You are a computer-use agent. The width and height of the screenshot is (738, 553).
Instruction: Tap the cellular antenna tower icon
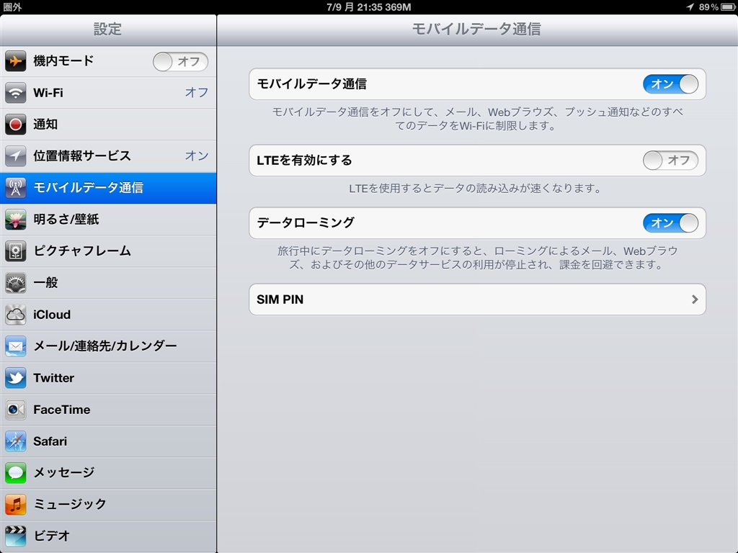point(16,188)
